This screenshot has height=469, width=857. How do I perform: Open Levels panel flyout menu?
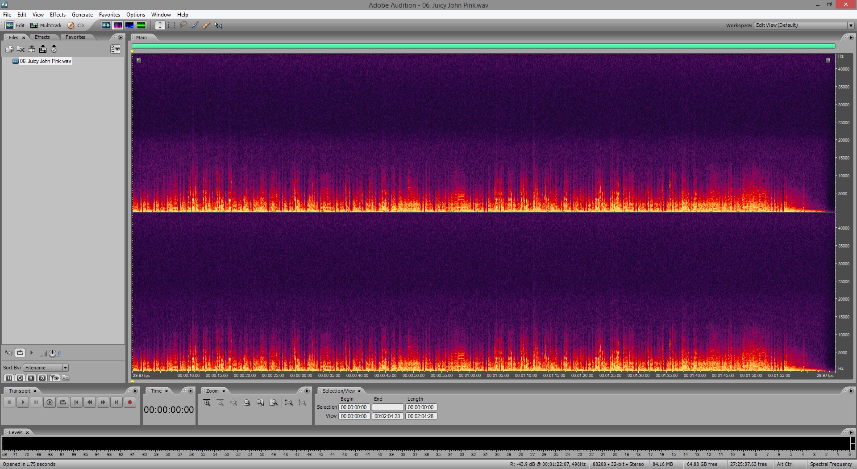click(x=851, y=432)
